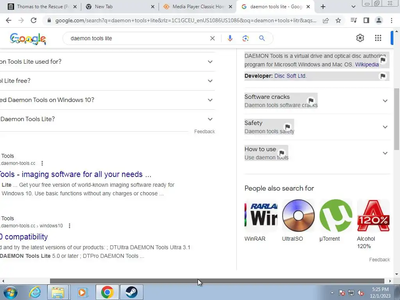
Task: Click the horizontal scrollbar right arrow
Action: 390,281
